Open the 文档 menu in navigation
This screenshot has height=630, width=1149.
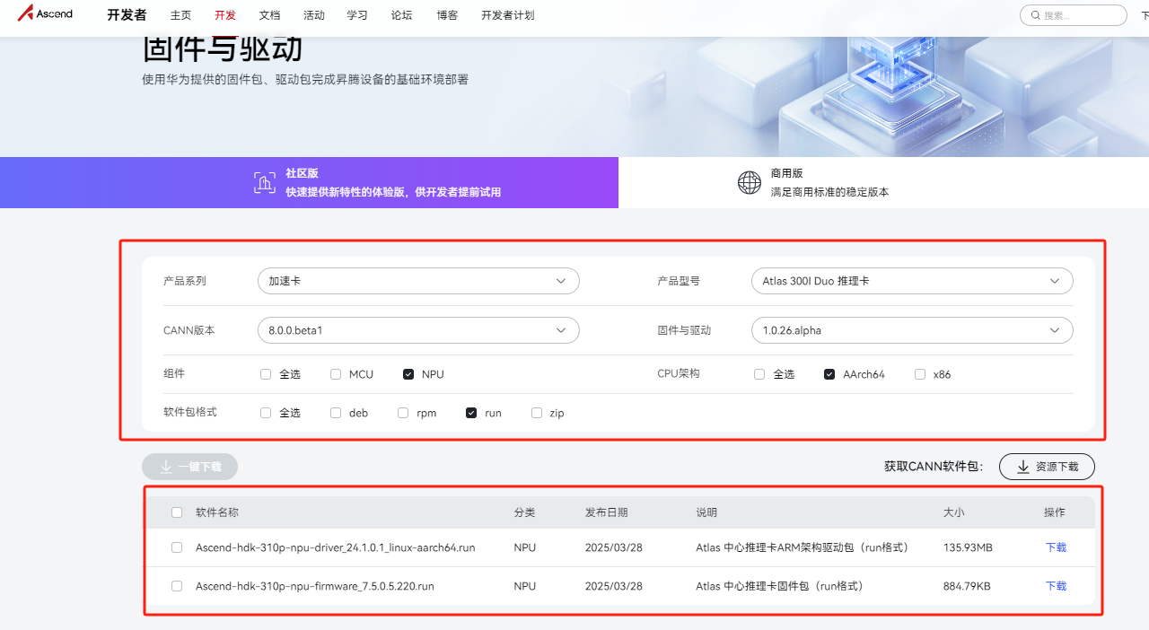tap(269, 15)
